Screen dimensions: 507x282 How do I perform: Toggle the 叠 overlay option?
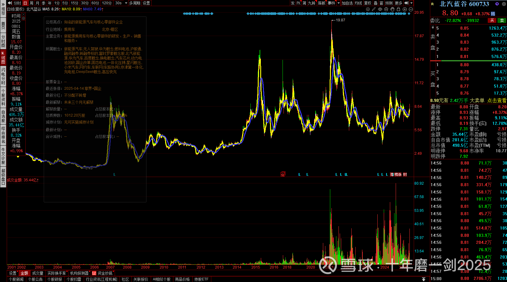pos(376,3)
